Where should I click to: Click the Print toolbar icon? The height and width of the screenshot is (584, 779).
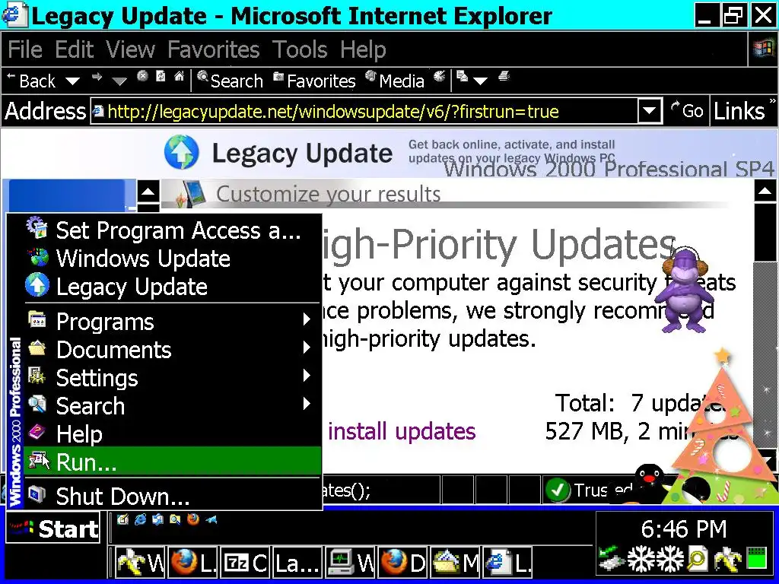point(504,77)
